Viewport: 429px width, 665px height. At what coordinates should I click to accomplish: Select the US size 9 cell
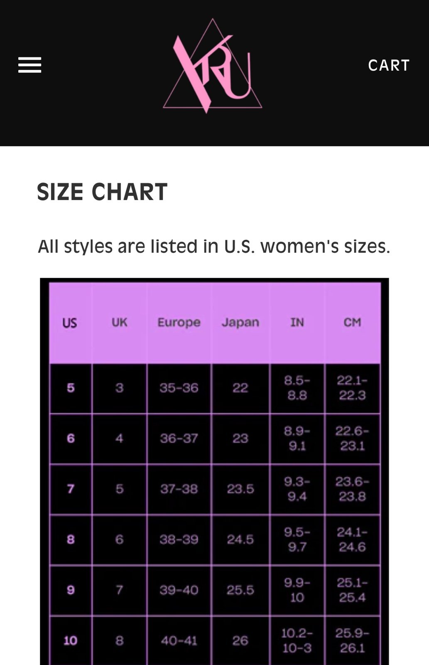pos(71,590)
